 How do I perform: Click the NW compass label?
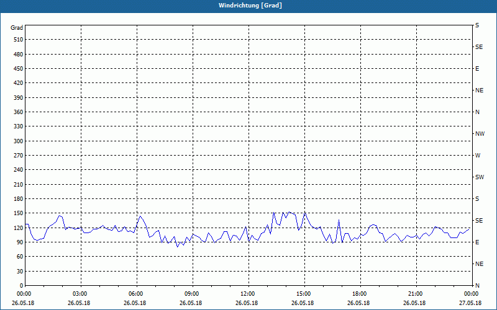480,134
